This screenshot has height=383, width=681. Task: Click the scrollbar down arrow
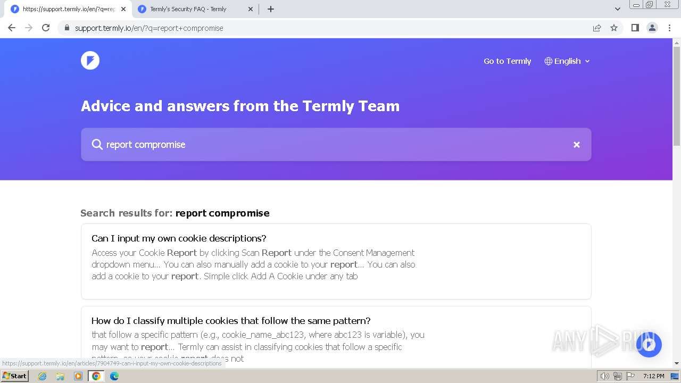tap(677, 363)
